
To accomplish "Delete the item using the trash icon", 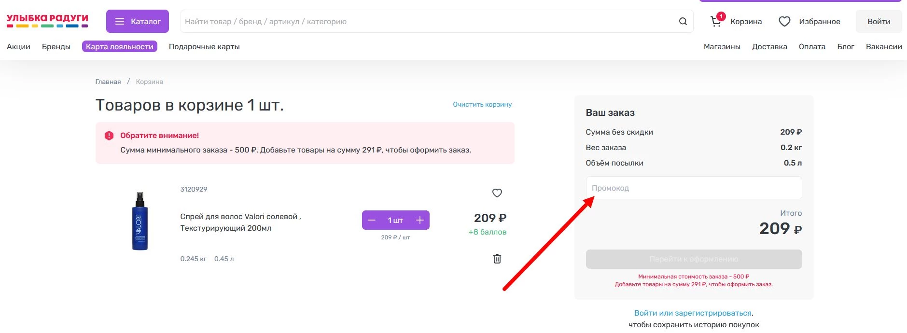I will coord(497,259).
